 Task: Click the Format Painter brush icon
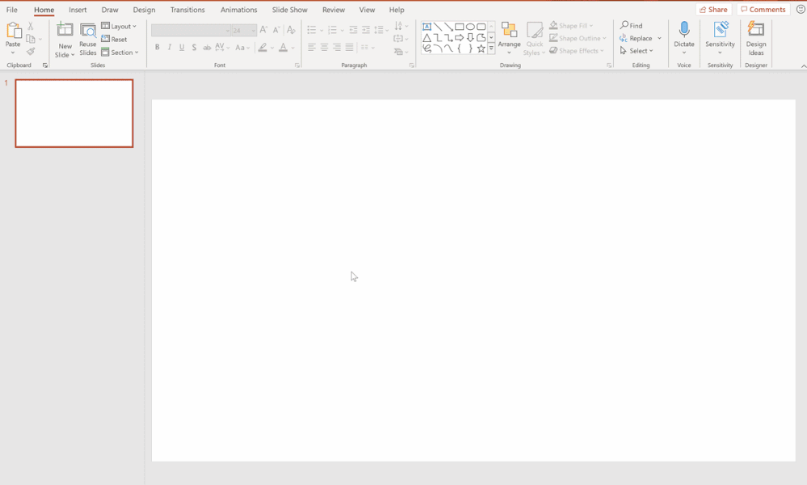[31, 52]
